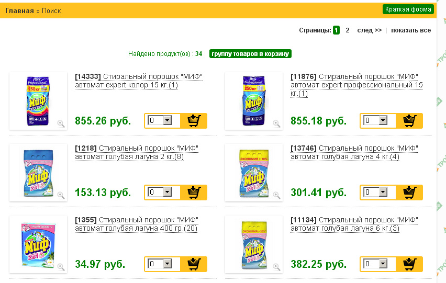Open quantity dropdown for product 14333

pyautogui.click(x=168, y=121)
